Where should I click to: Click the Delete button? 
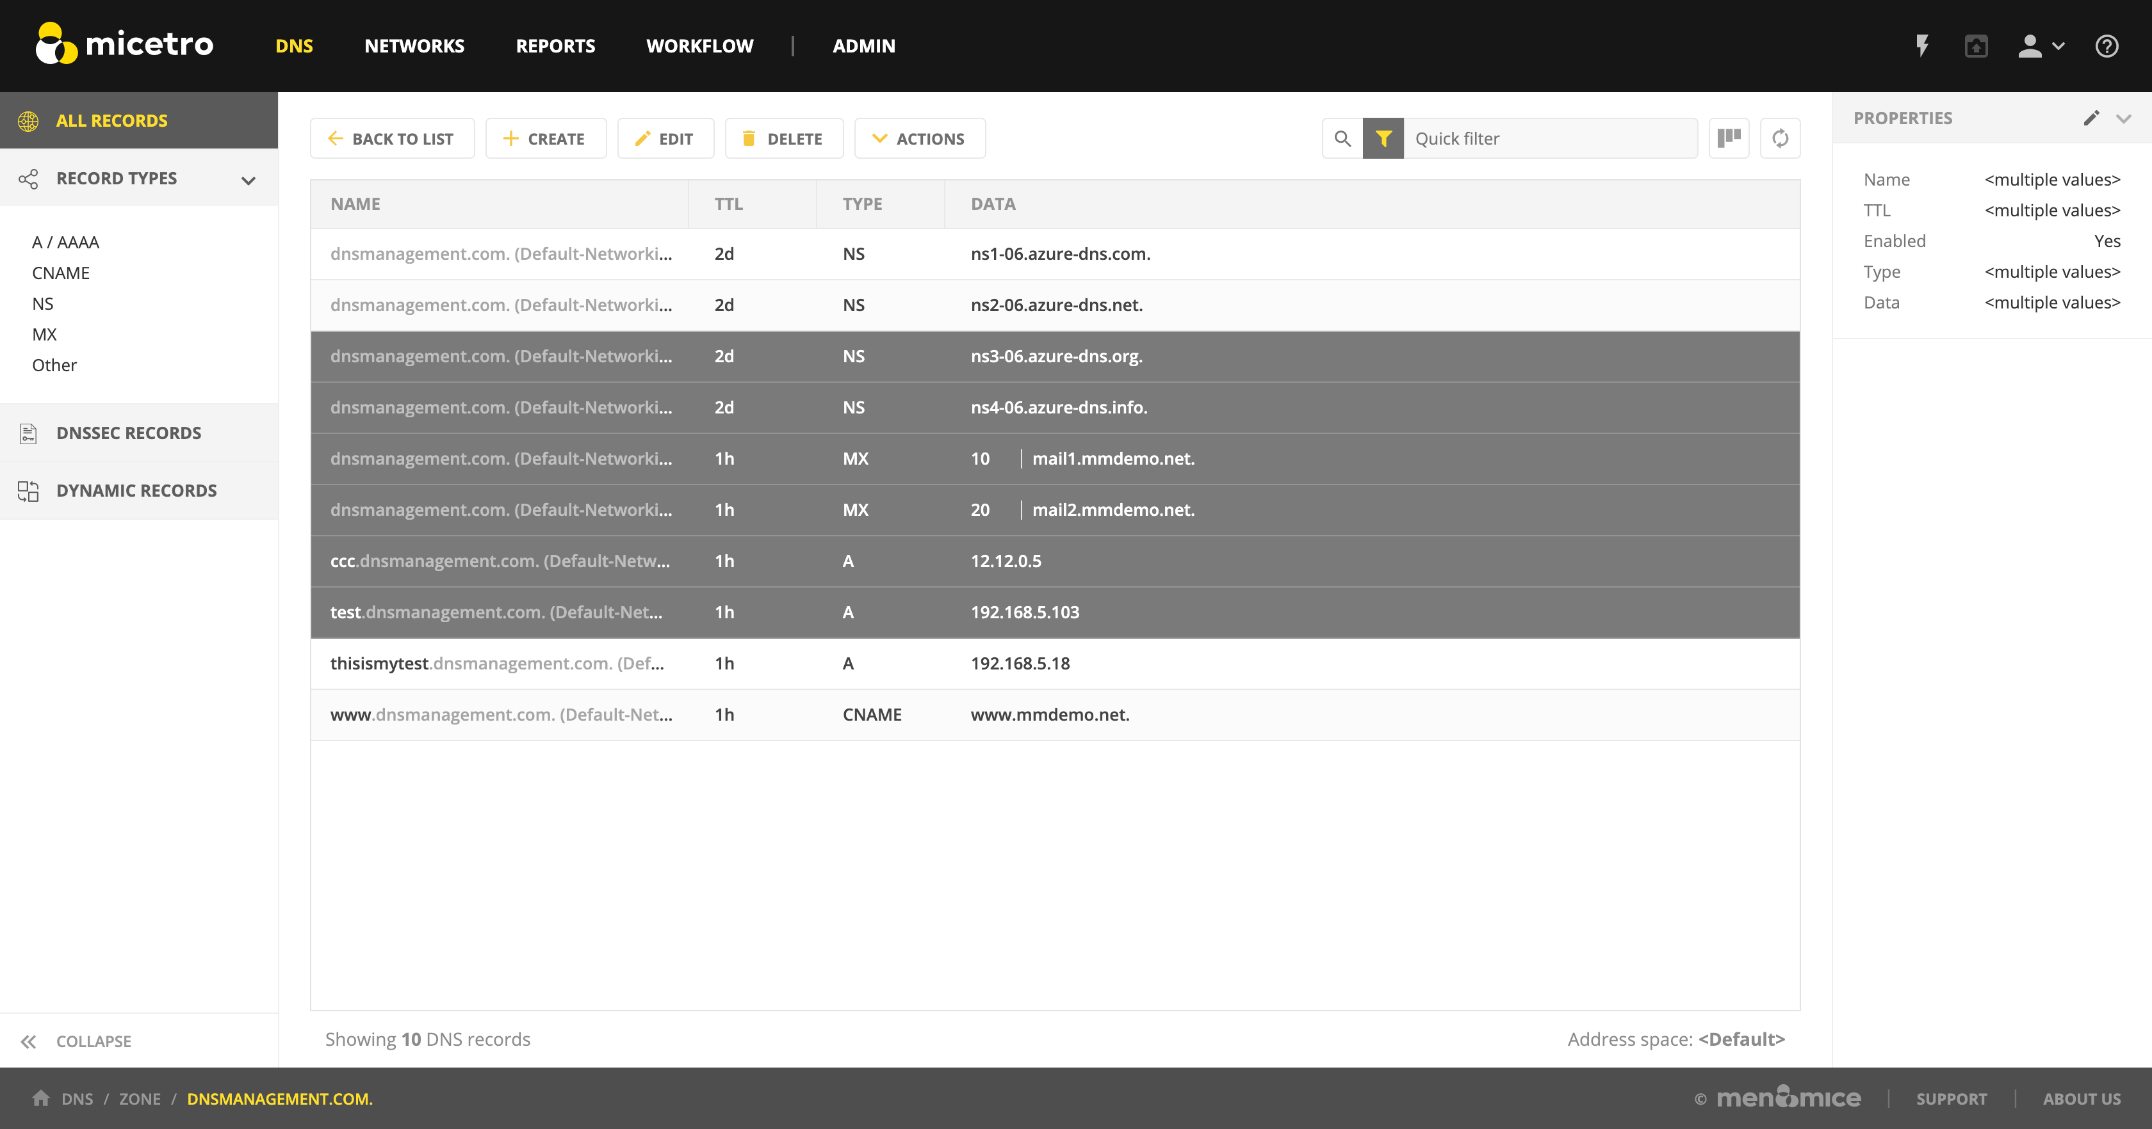click(785, 139)
